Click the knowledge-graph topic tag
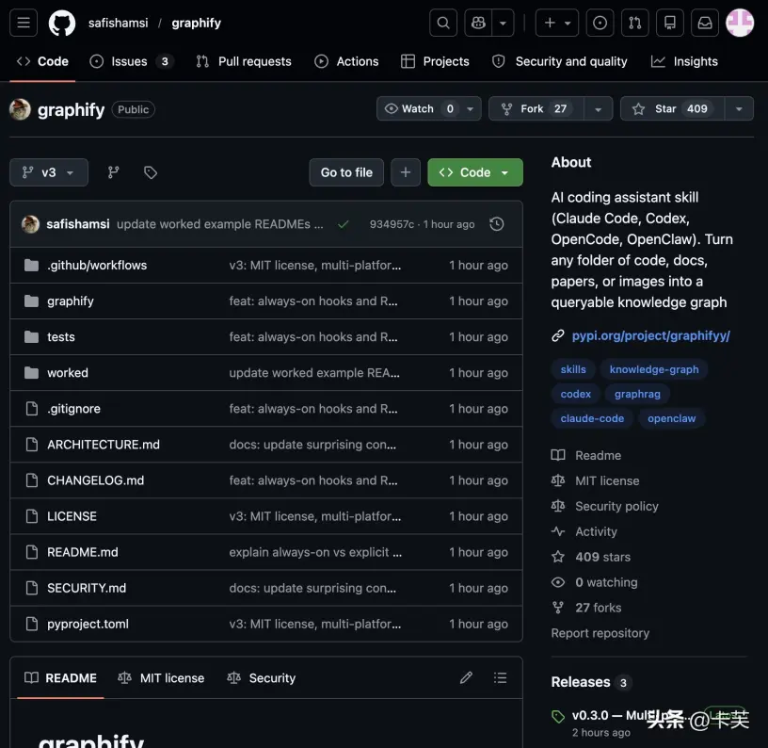768x748 pixels. tap(654, 369)
